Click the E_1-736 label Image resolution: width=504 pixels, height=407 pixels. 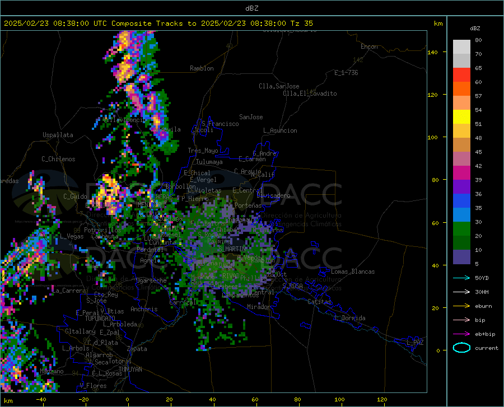click(x=346, y=73)
